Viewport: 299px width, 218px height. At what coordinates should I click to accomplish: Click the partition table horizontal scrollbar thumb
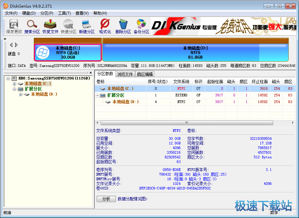click(x=187, y=123)
